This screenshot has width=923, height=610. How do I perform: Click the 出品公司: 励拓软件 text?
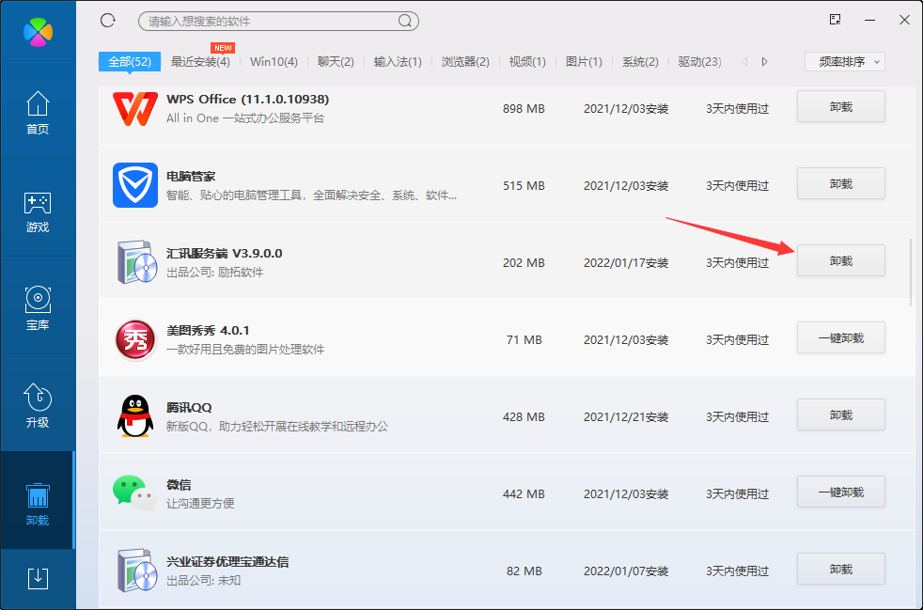point(215,273)
